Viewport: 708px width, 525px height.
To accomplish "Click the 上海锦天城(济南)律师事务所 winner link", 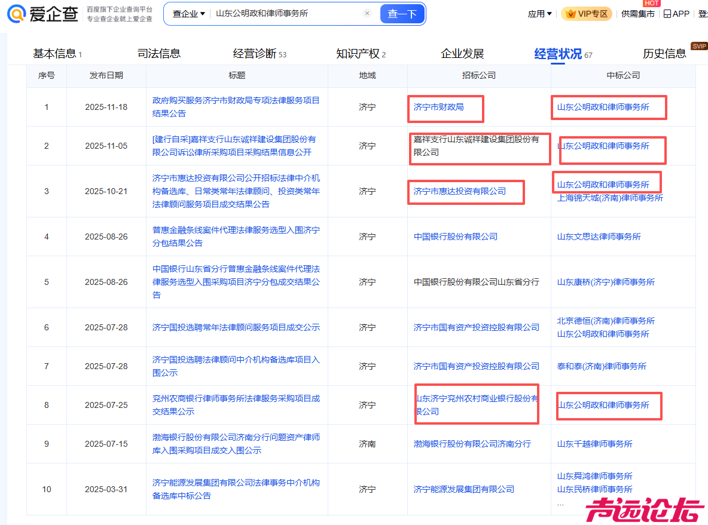I will (x=610, y=198).
